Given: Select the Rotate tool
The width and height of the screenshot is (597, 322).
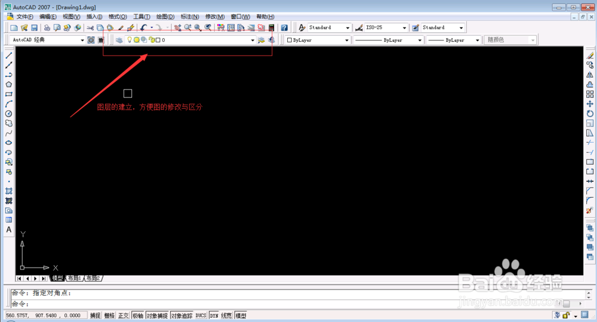Looking at the screenshot, I should pos(590,114).
